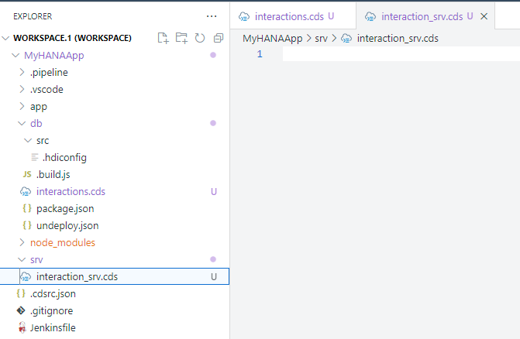This screenshot has width=520, height=339.
Task: Click the U status badge on interaction_srv.cds row
Action: click(214, 277)
